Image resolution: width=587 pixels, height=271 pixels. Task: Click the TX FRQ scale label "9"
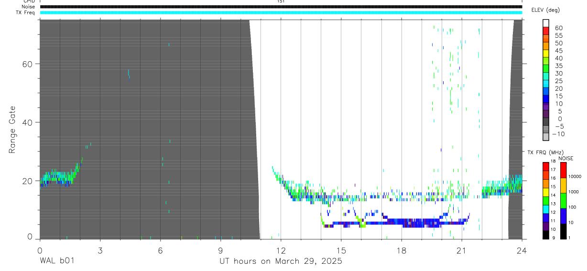(x=554, y=238)
